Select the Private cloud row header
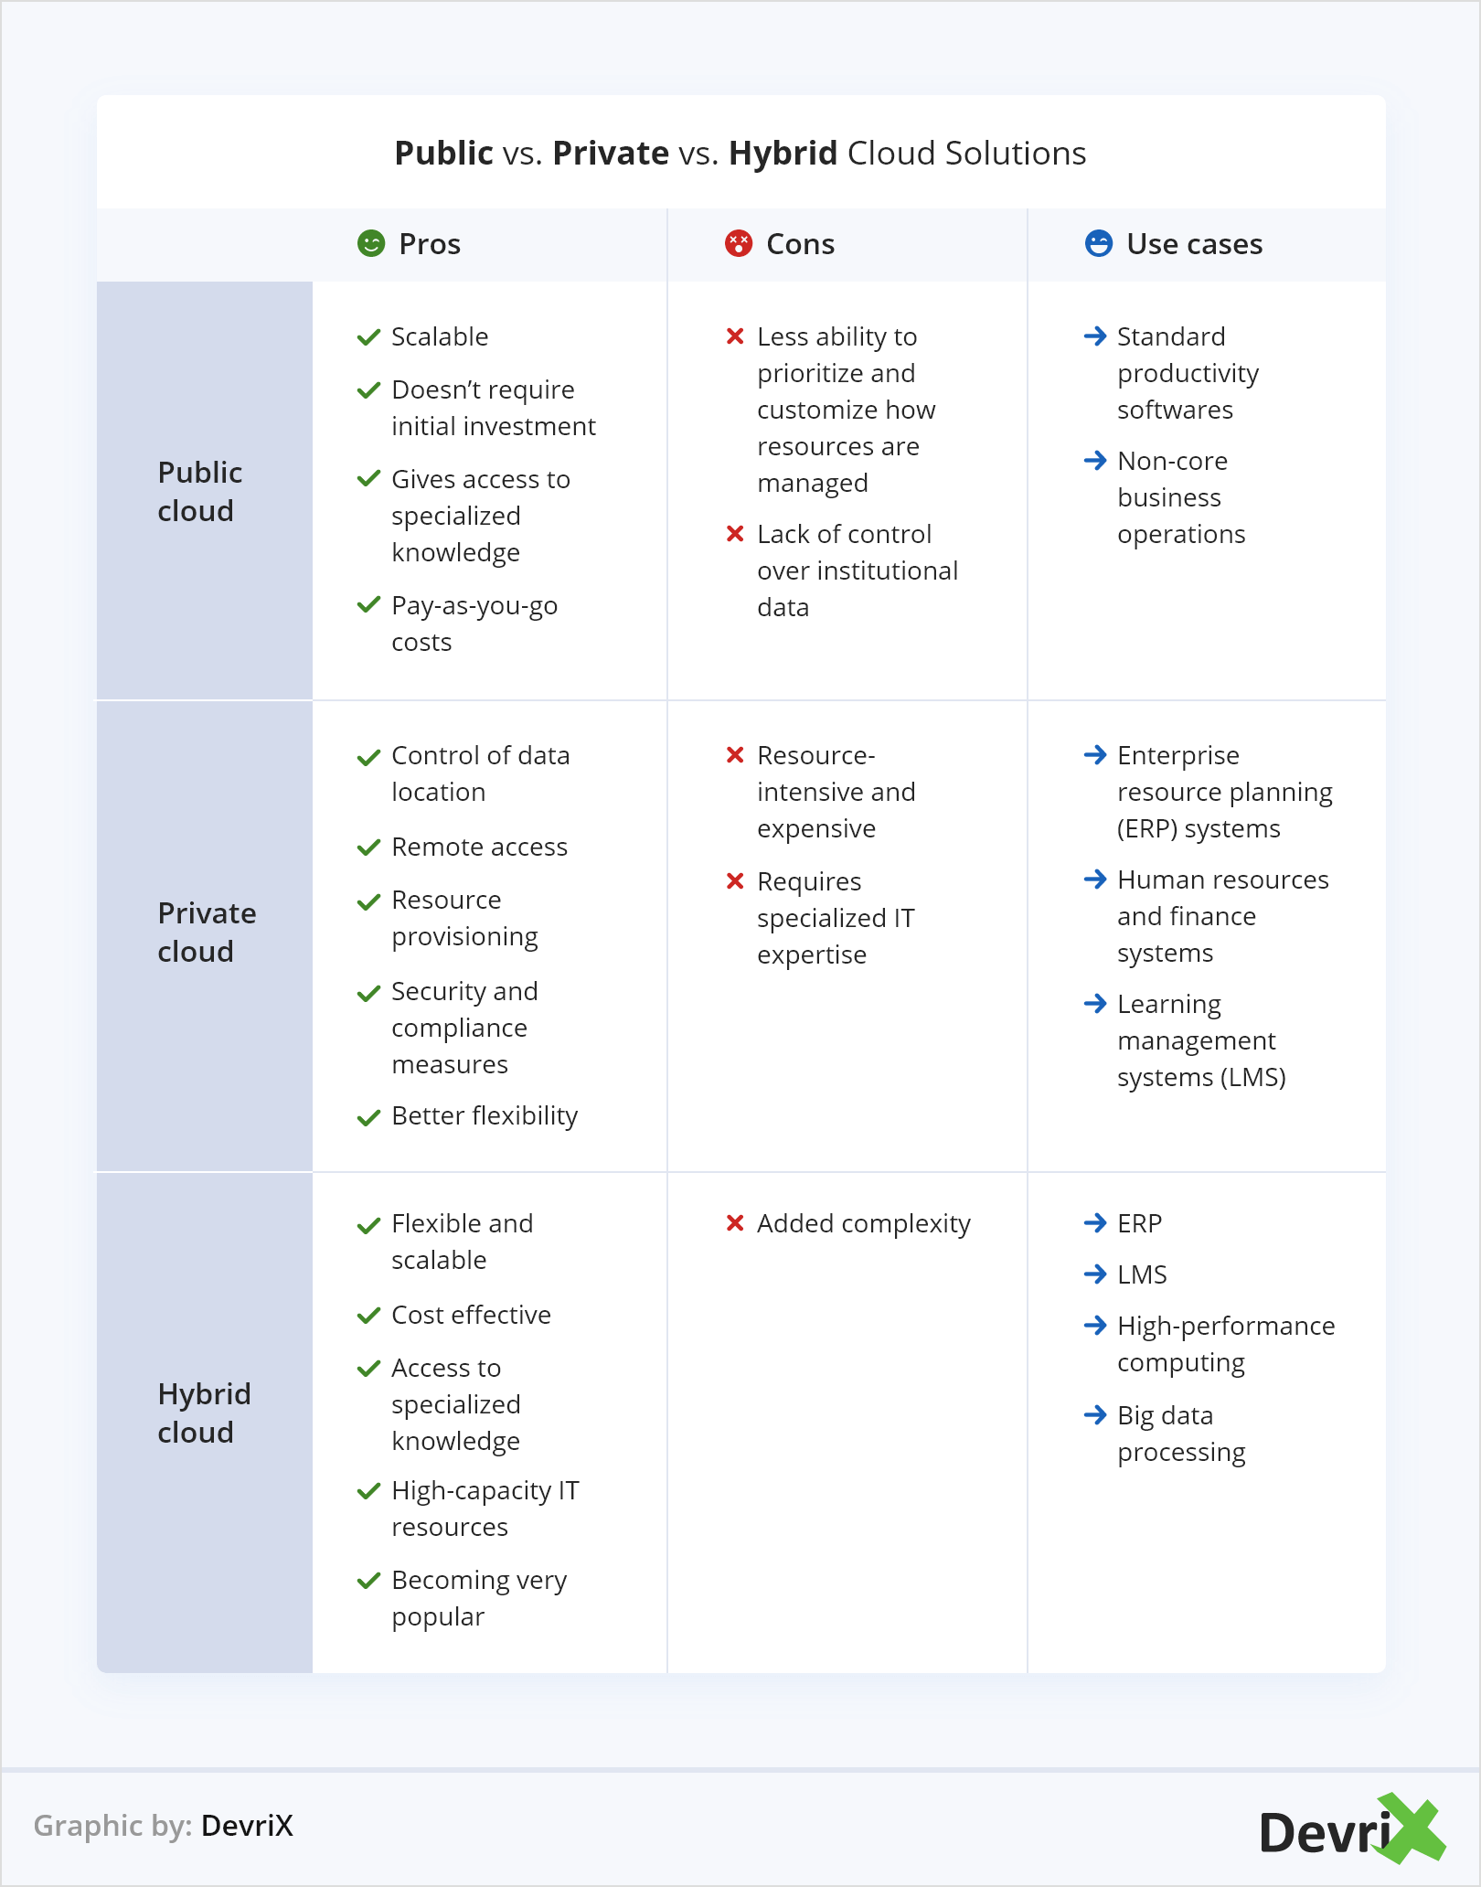 pyautogui.click(x=207, y=933)
